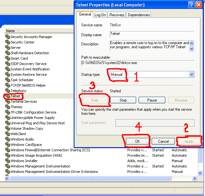
Task: Click the Apply button
Action: pos(189,141)
